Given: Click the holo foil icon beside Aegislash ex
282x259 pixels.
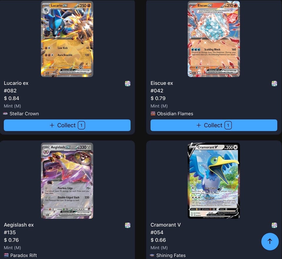Looking at the screenshot, I should 128,225.
